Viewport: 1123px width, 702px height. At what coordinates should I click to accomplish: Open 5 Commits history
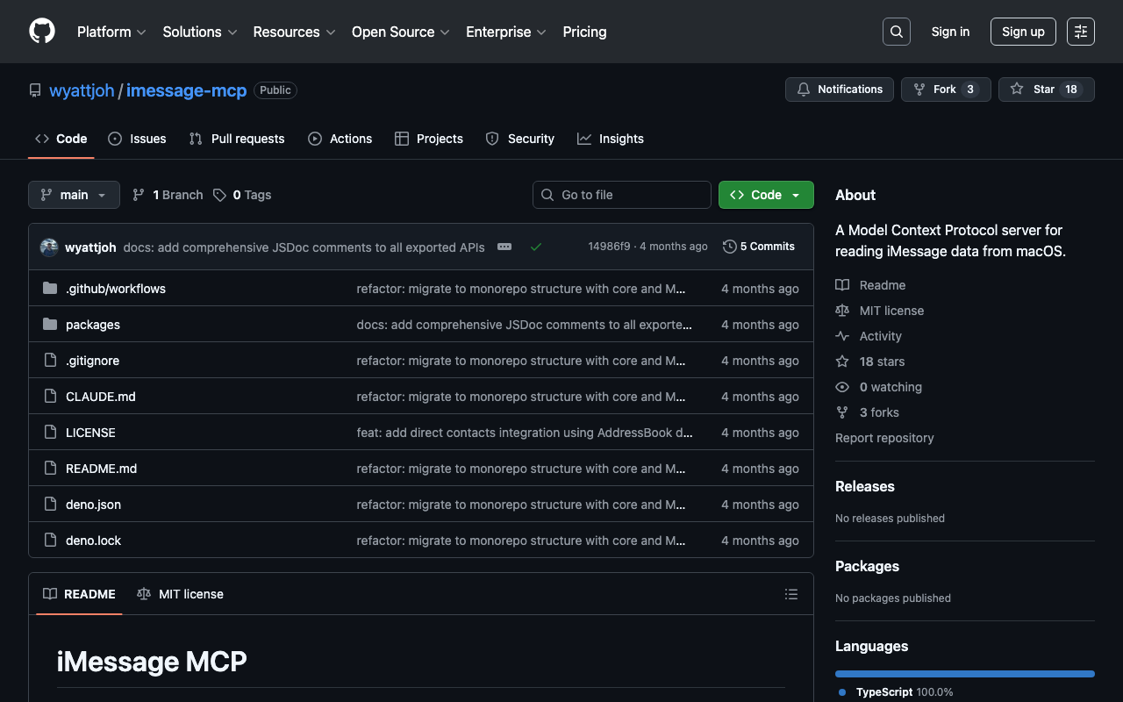tap(759, 247)
